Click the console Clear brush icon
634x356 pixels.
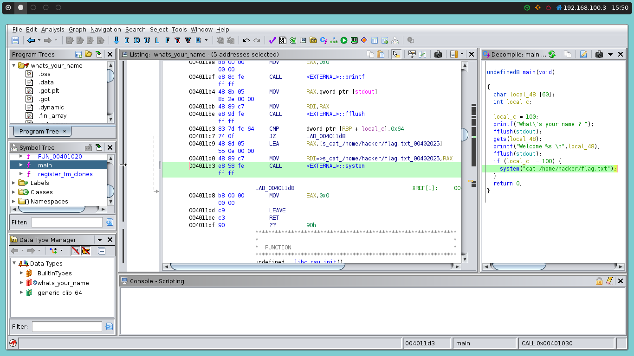609,281
